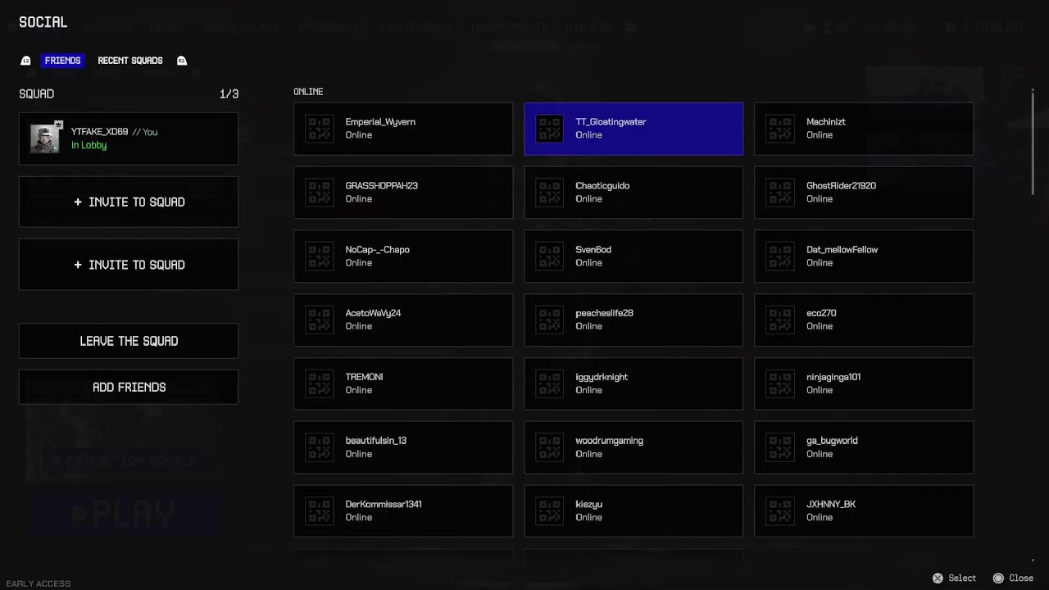Switch to the Recent Squads tab
1049x590 pixels.
(130, 61)
